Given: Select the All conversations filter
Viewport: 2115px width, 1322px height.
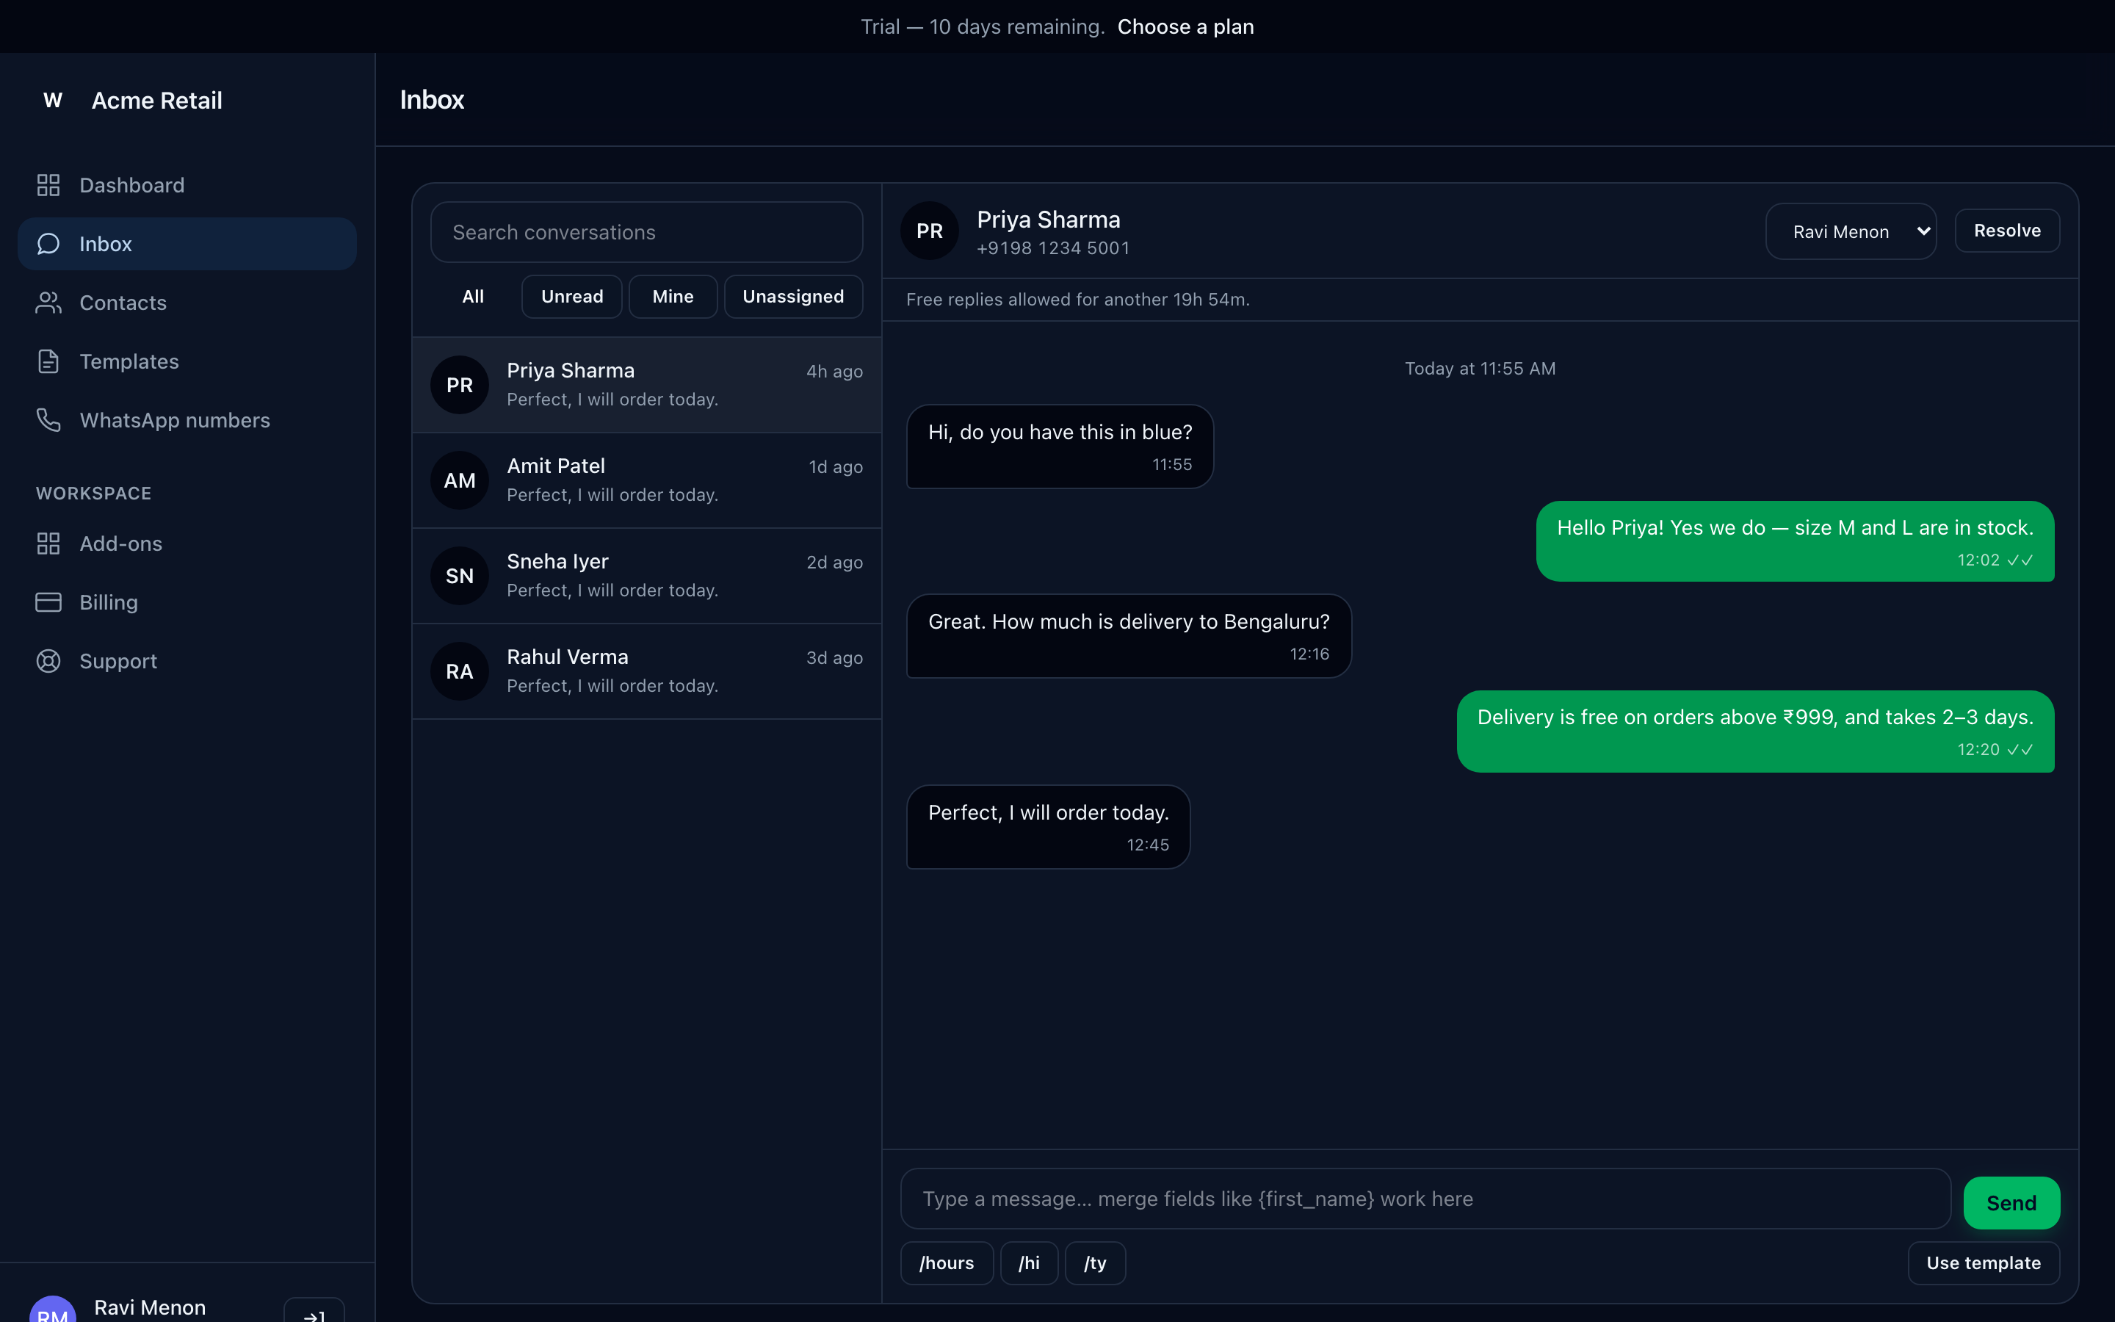Looking at the screenshot, I should (473, 297).
